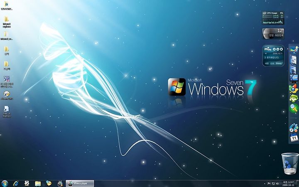Click play button on mini radio gadget
The width and height of the screenshot is (299, 187).
[277, 49]
